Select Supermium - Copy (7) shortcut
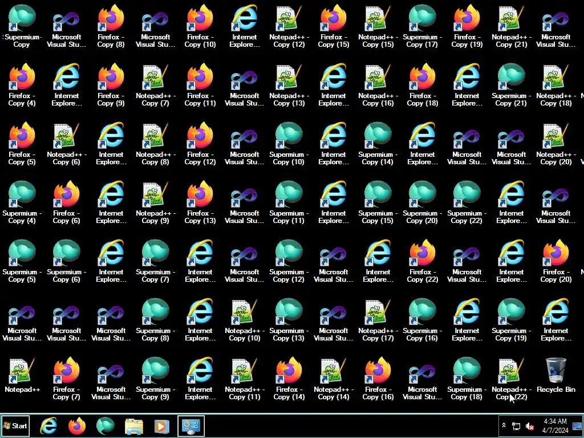The height and width of the screenshot is (438, 584). pyautogui.click(x=155, y=261)
